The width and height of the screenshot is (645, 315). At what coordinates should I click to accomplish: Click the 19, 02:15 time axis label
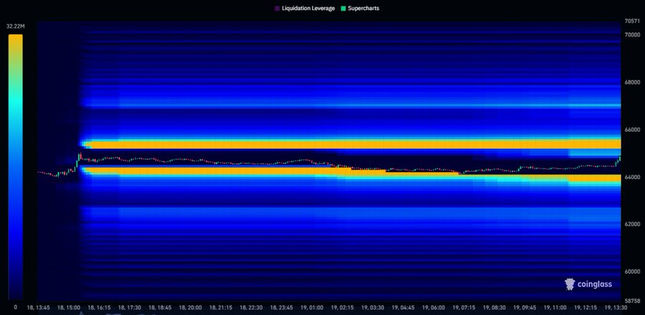click(343, 307)
